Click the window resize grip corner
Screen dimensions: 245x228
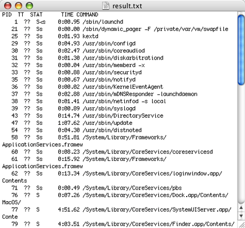pyautogui.click(x=241, y=224)
